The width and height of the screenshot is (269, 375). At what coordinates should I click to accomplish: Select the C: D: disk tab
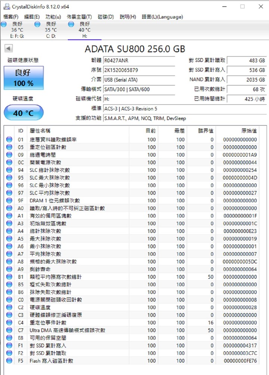51,30
